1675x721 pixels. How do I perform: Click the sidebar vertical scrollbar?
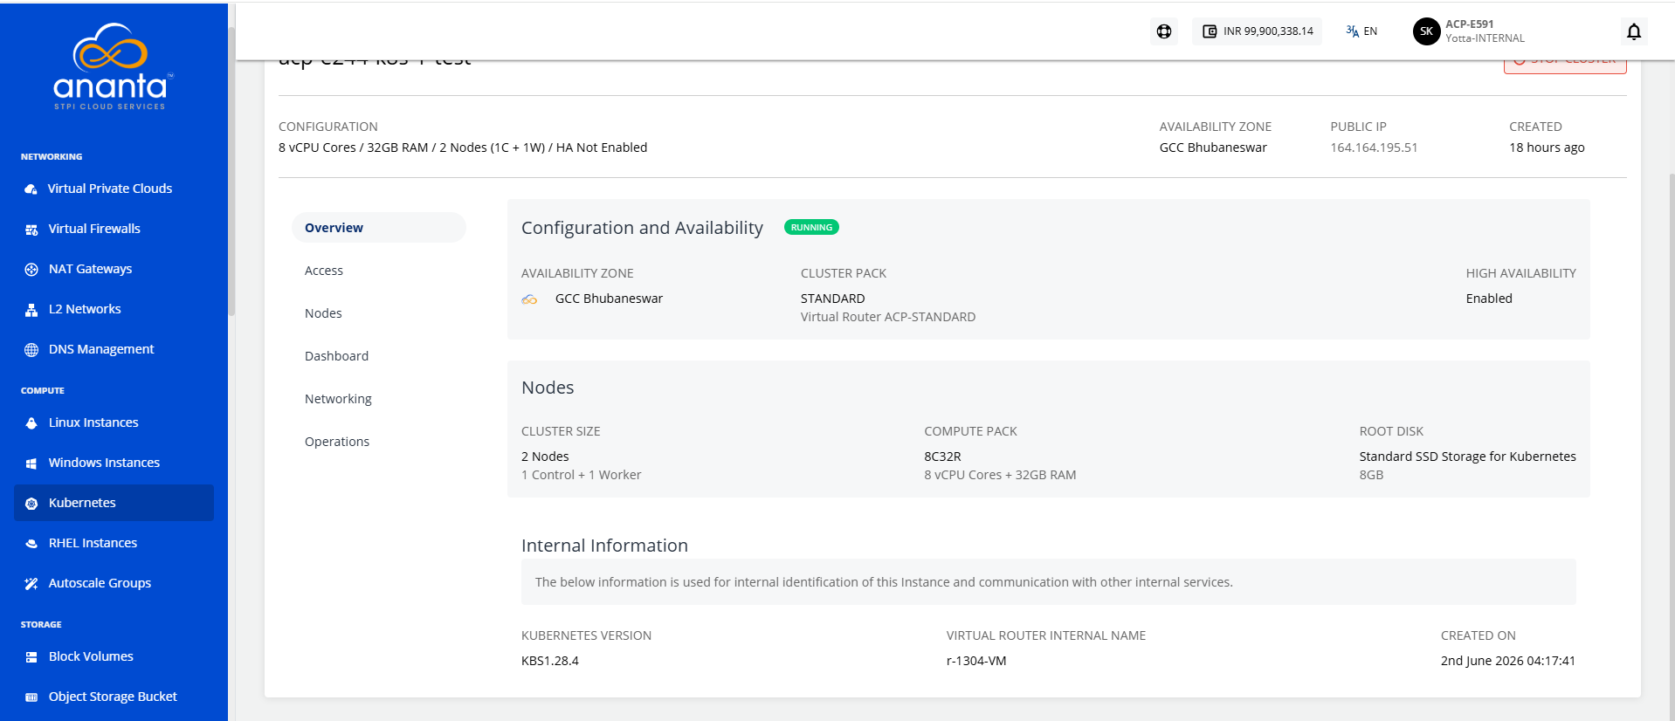(231, 170)
